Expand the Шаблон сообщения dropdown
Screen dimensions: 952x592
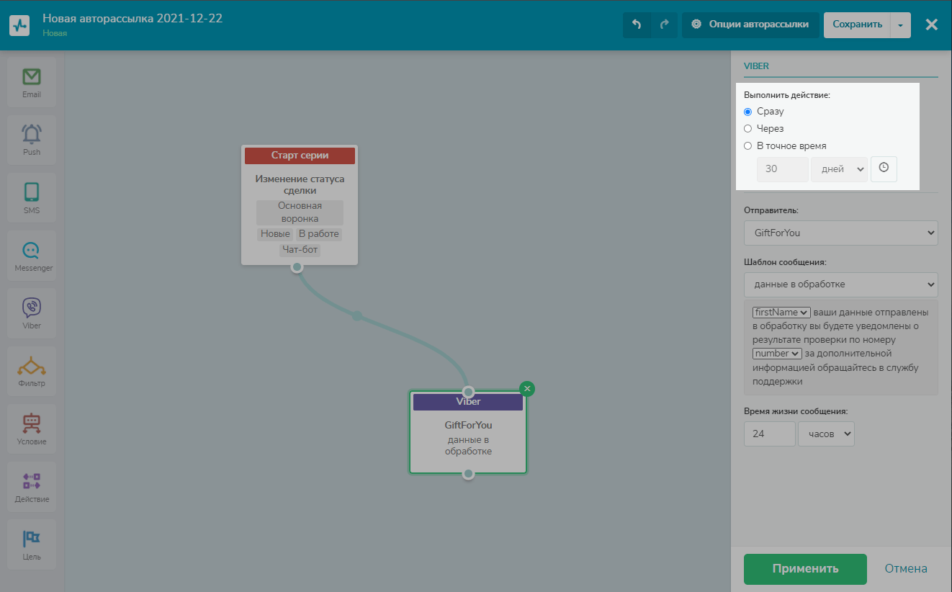pos(840,284)
